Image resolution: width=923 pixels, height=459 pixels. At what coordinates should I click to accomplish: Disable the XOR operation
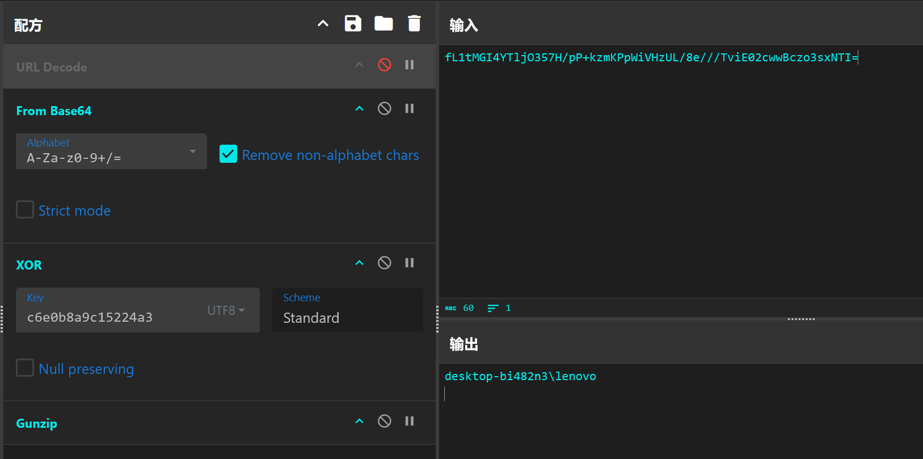click(384, 263)
